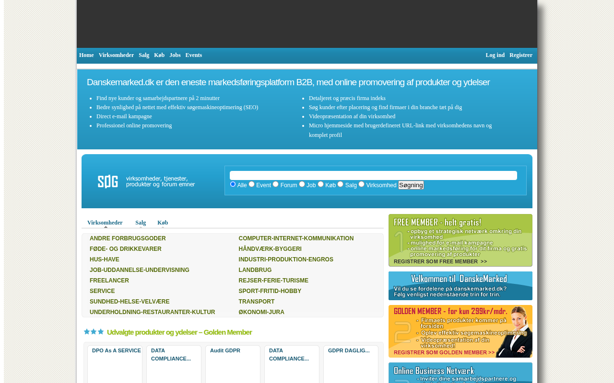
Task: Open the FREELANCER category
Action: pos(109,281)
